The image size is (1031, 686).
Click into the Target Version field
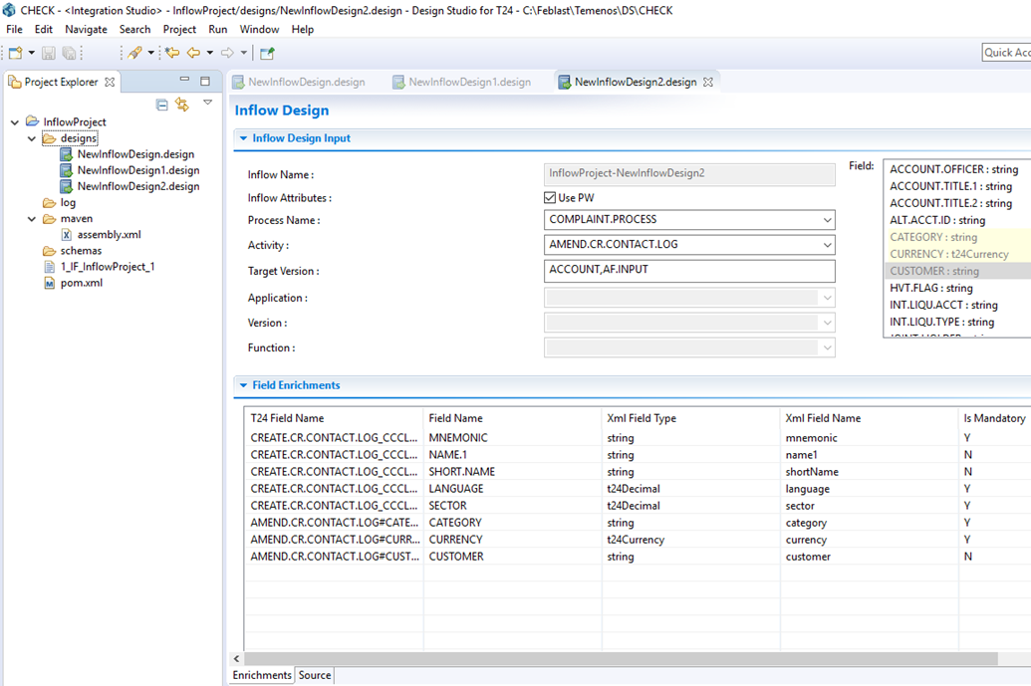pyautogui.click(x=688, y=270)
